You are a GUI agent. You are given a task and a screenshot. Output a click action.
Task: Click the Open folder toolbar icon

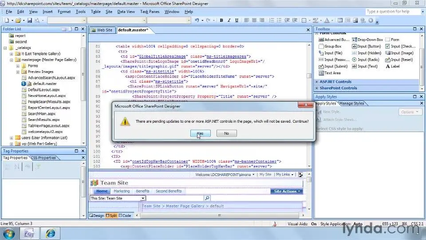pos(18,20)
